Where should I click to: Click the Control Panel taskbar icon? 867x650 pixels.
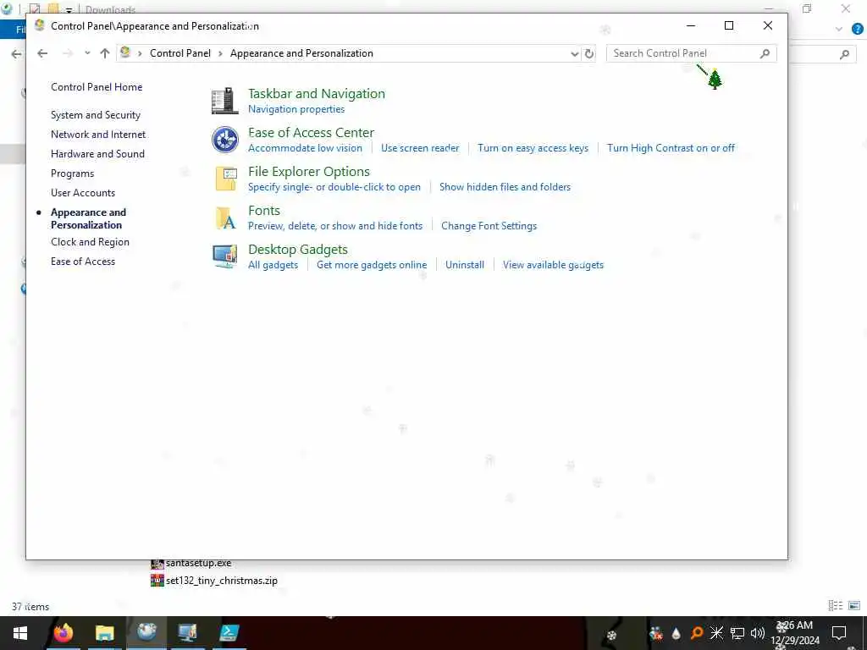coord(187,633)
